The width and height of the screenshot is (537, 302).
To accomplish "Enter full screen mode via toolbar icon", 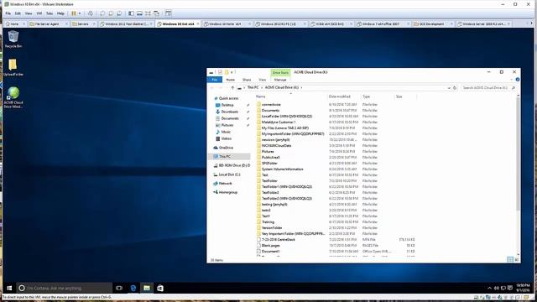I will pyautogui.click(x=148, y=13).
